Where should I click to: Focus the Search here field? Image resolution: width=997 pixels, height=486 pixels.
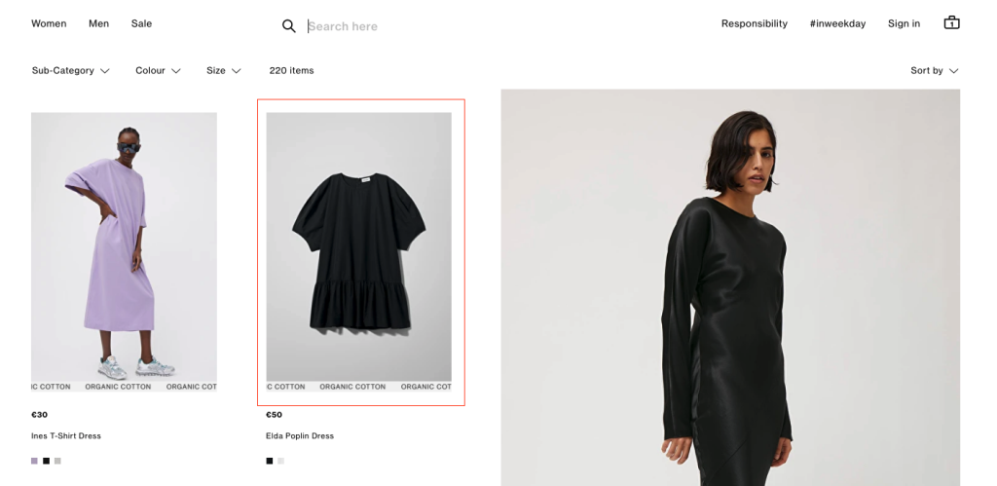pos(438,26)
